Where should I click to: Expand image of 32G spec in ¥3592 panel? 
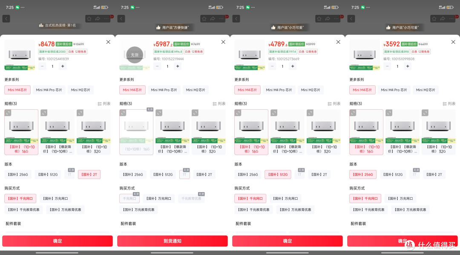[x=425, y=113]
